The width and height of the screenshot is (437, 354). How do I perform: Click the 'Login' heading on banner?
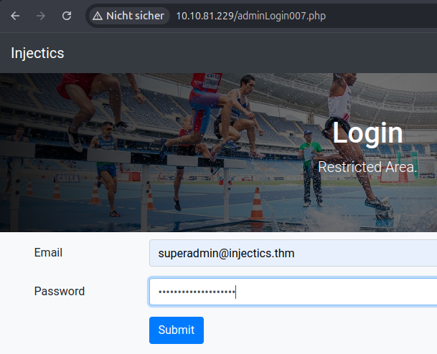pos(367,133)
